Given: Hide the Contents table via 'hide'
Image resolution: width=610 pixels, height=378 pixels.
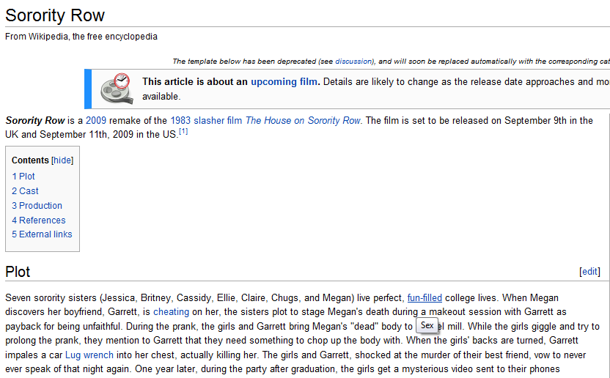Looking at the screenshot, I should pos(62,160).
